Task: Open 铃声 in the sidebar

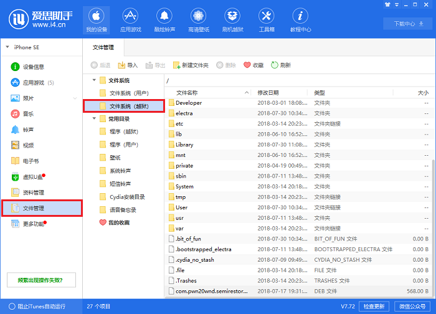Action: 22,130
